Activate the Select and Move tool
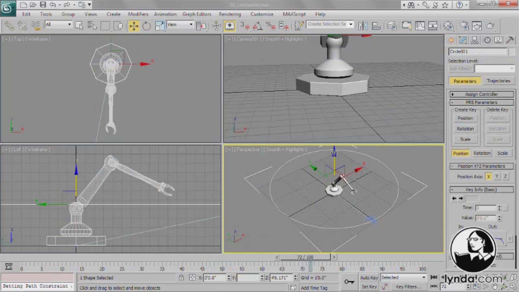The width and height of the screenshot is (519, 292). (133, 26)
